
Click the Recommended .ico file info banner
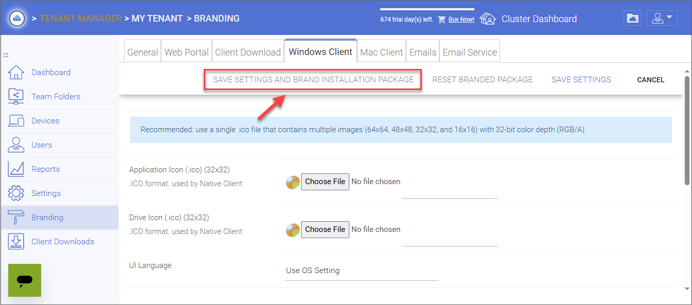coord(401,130)
